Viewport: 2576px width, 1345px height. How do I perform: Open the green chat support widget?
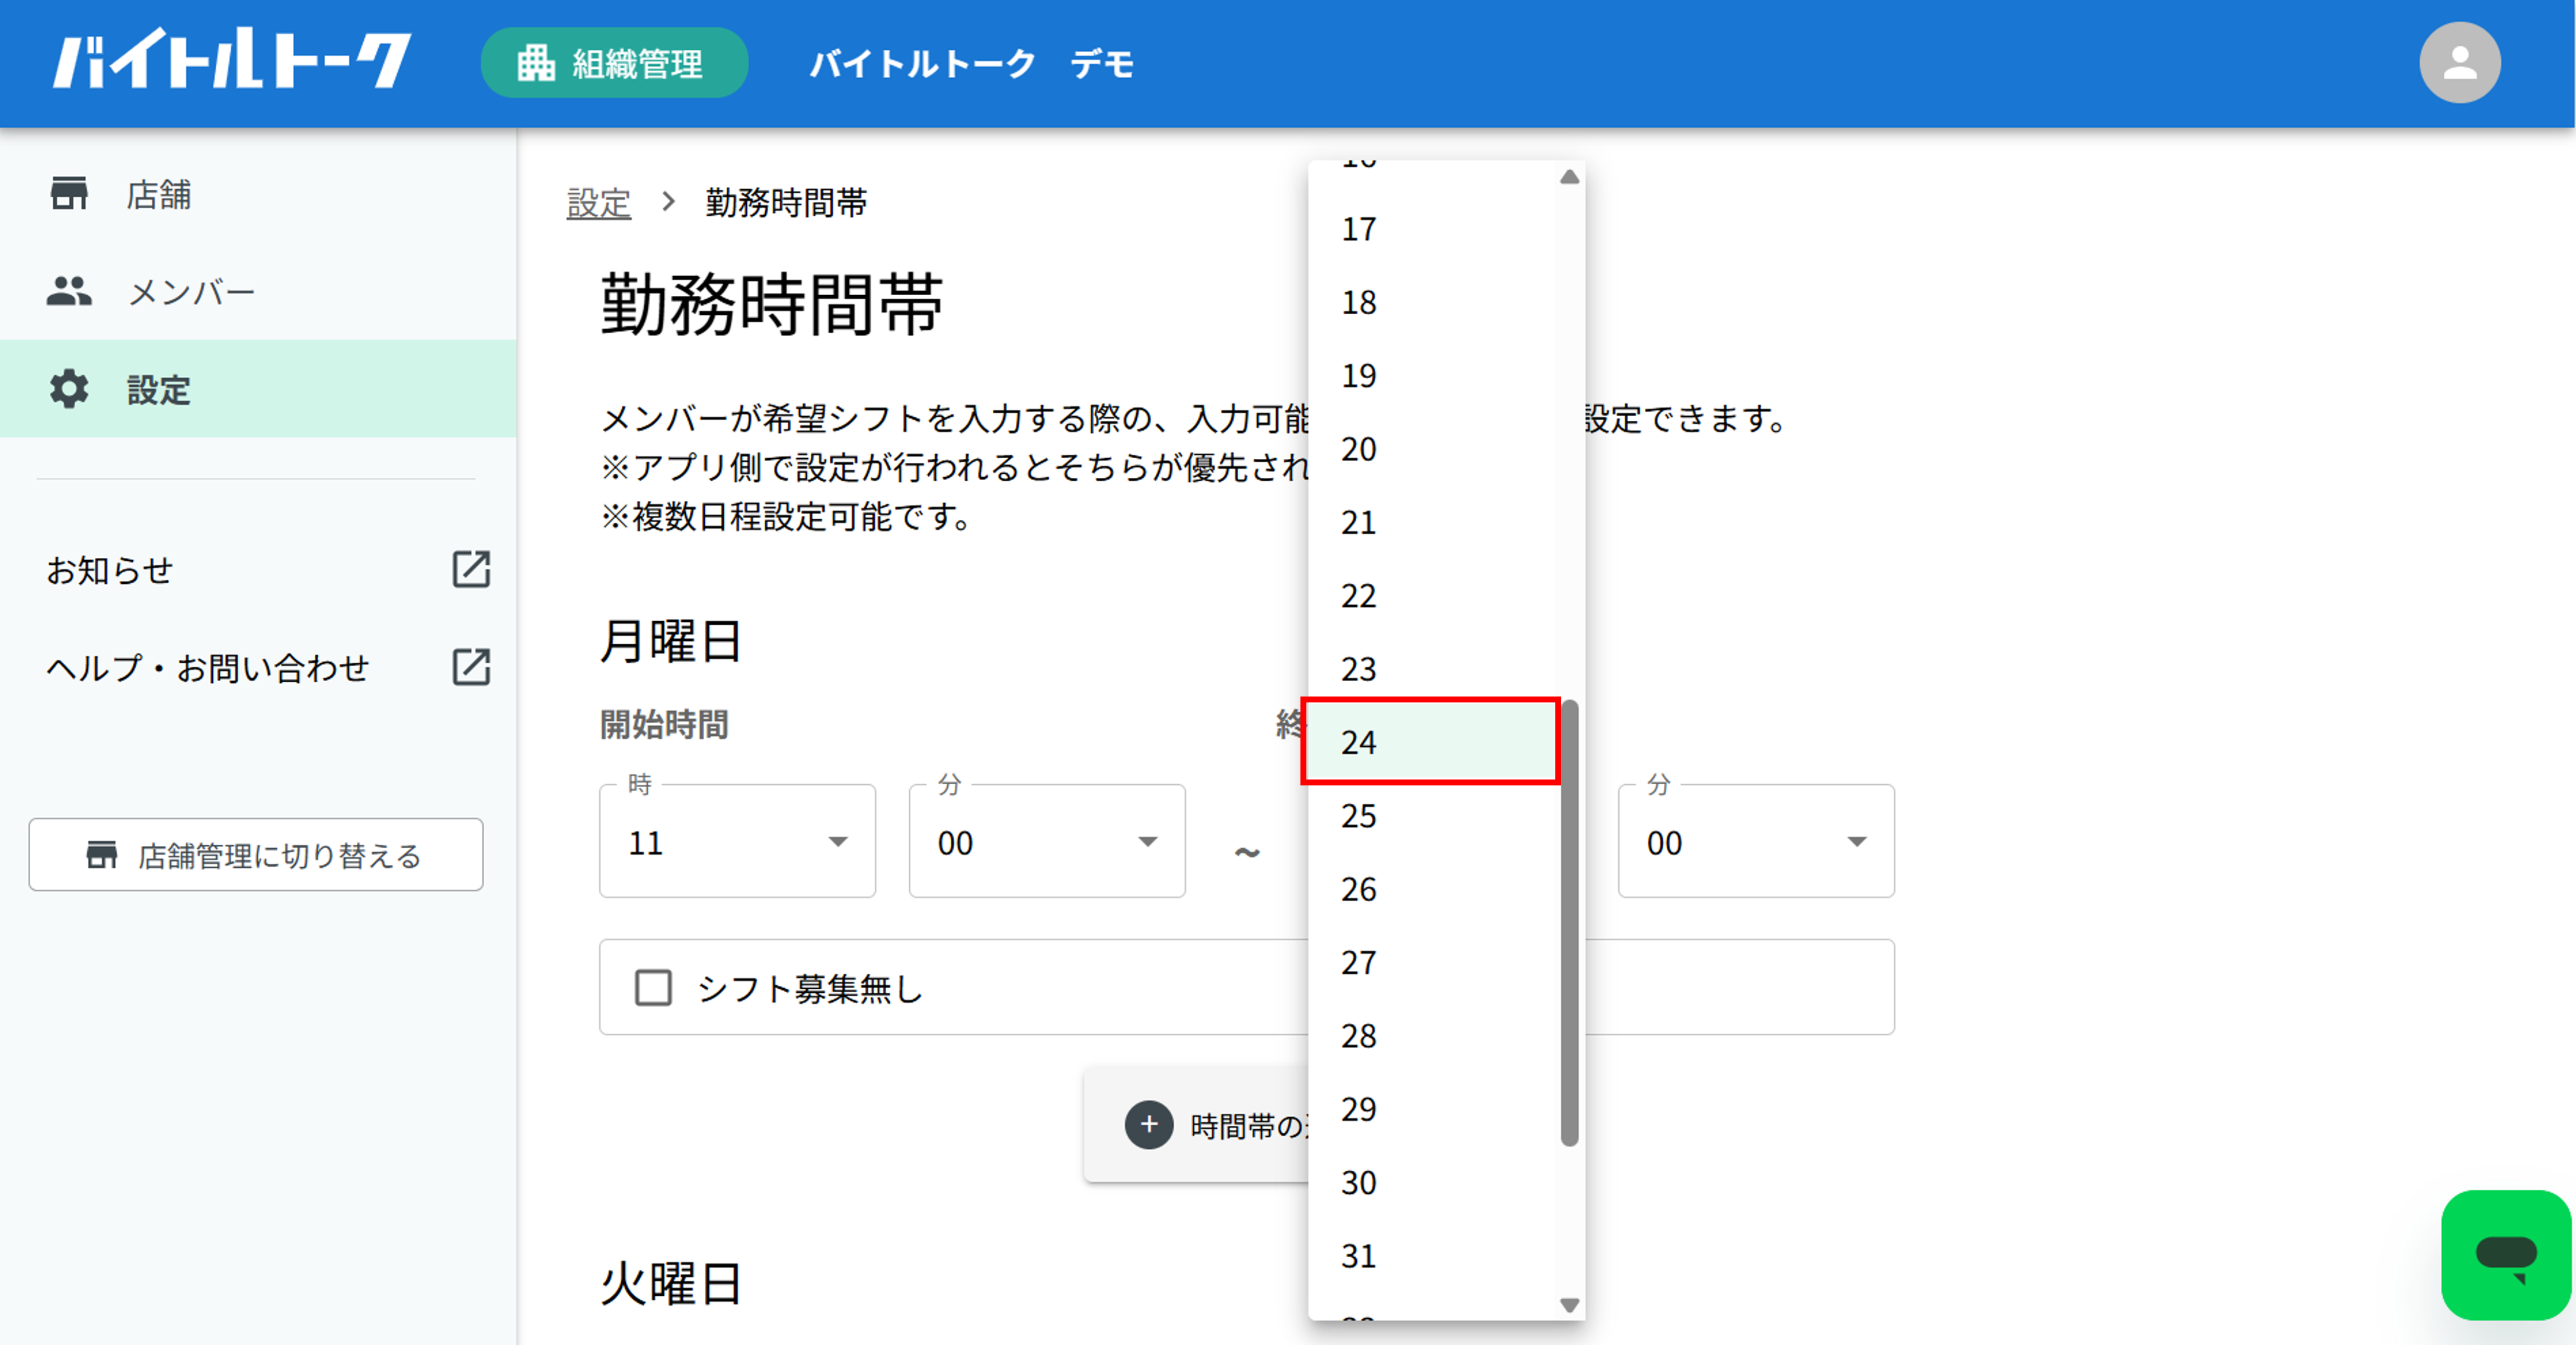coord(2506,1255)
